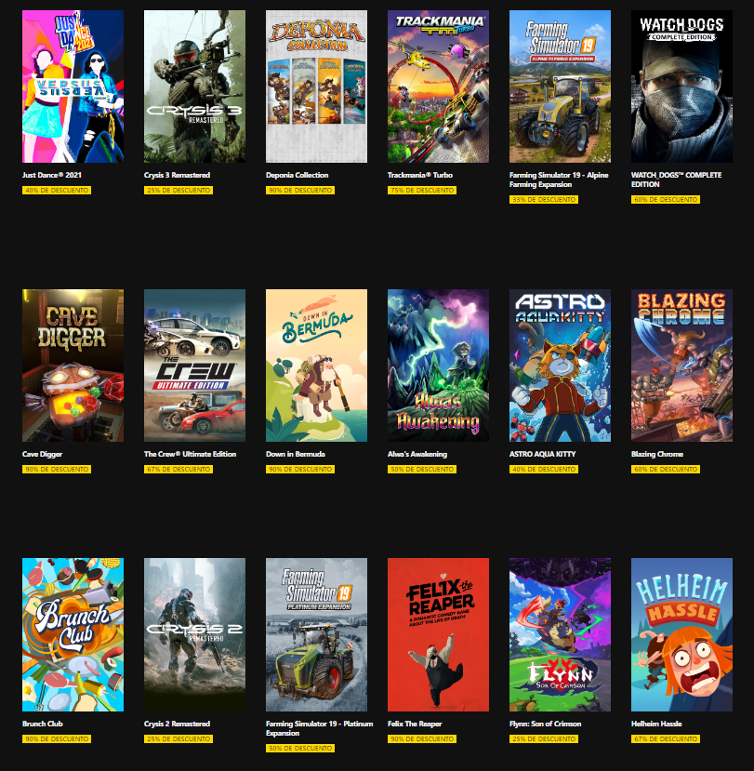Open The Crew Ultimate Edition cover image
Image resolution: width=754 pixels, height=771 pixels.
point(194,366)
